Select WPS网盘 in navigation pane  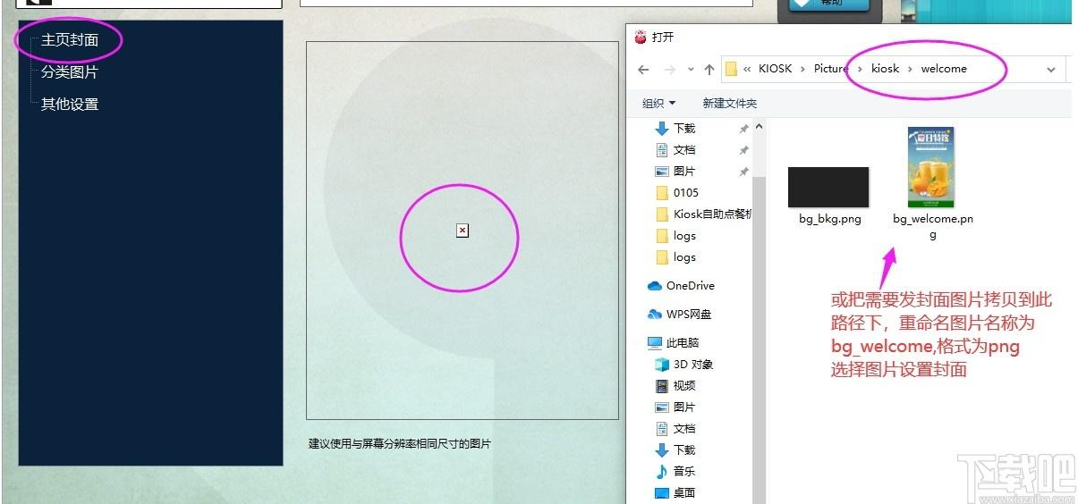(689, 315)
